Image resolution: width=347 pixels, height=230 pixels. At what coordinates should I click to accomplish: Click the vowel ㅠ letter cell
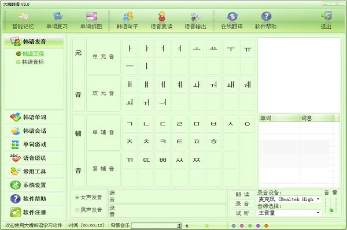tap(248, 48)
